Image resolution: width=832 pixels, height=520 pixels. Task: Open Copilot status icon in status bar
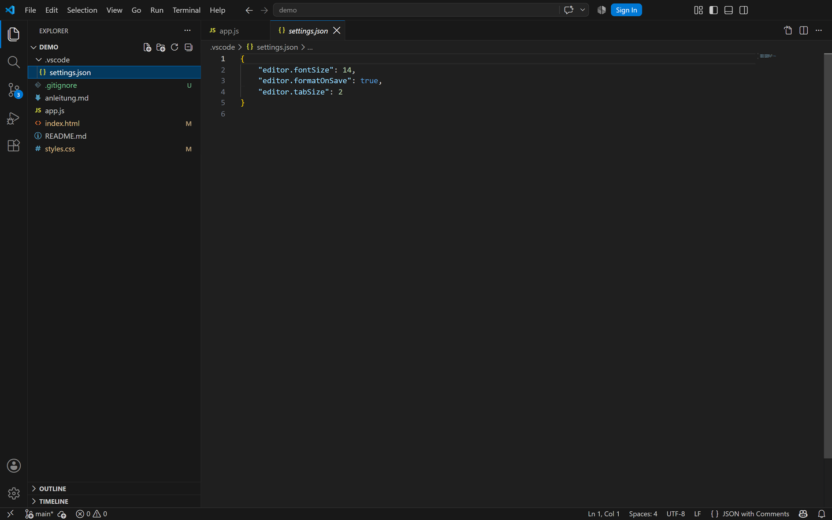(x=803, y=514)
